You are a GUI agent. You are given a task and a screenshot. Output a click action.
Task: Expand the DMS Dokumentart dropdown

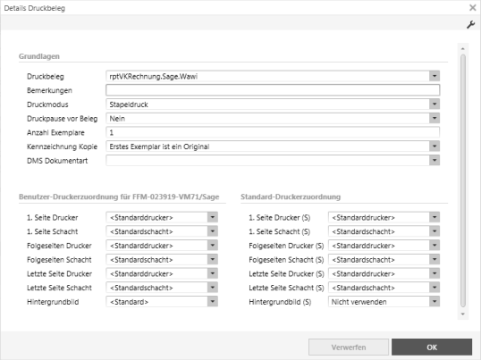pyautogui.click(x=435, y=160)
